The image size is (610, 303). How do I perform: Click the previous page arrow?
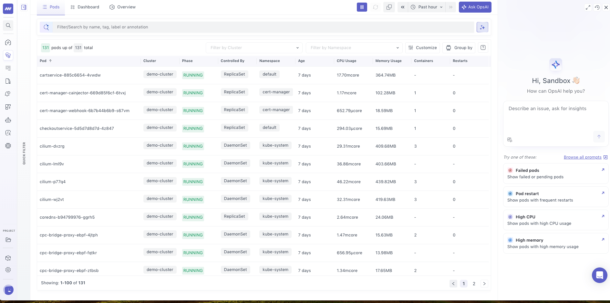pos(453,284)
